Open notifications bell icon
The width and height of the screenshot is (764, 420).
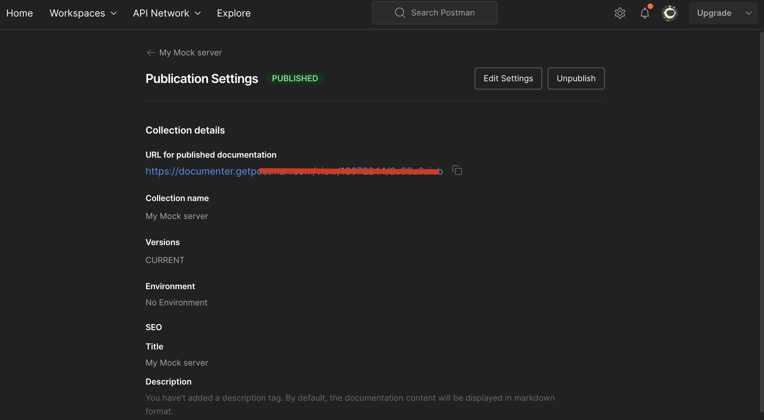click(644, 13)
